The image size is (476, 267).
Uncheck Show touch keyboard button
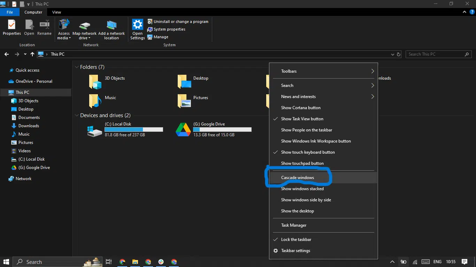(x=323, y=152)
